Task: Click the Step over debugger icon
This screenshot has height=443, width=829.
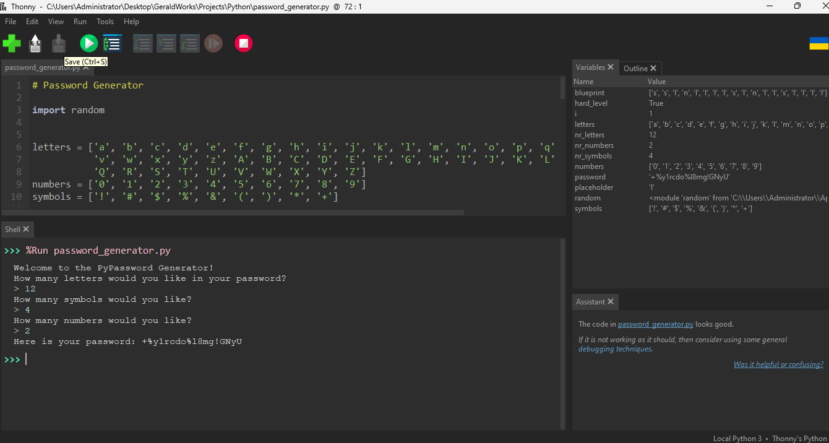Action: tap(143, 43)
